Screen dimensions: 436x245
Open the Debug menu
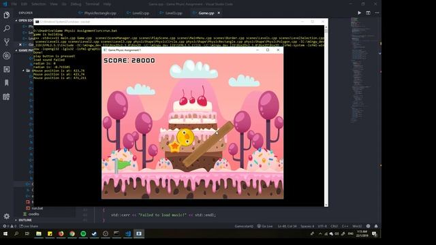click(76, 4)
